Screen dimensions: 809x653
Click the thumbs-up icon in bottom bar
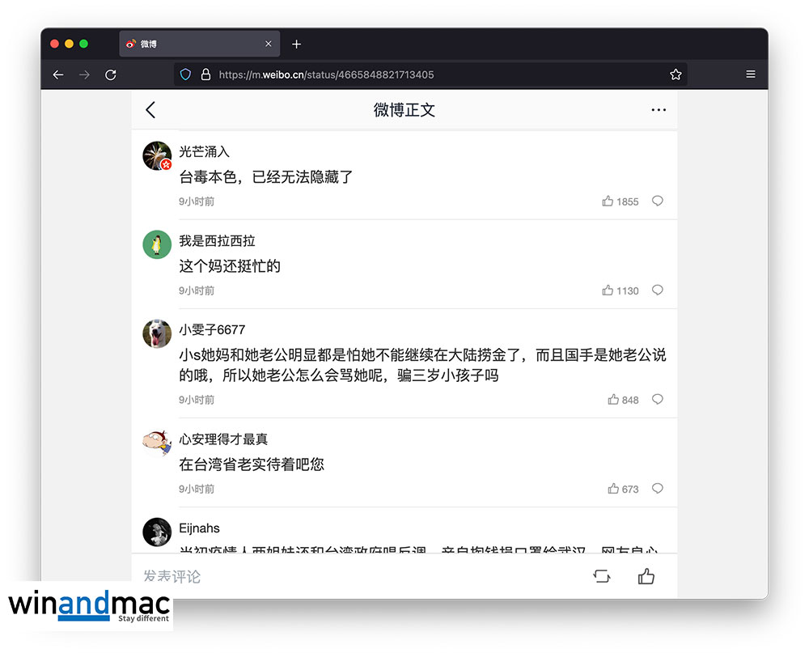point(646,576)
